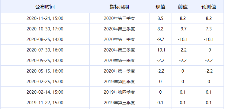The image size is (225, 109).
Task: Click the 预测值 -2.2 in the 2020-05-15 row
Action: click(x=209, y=71)
